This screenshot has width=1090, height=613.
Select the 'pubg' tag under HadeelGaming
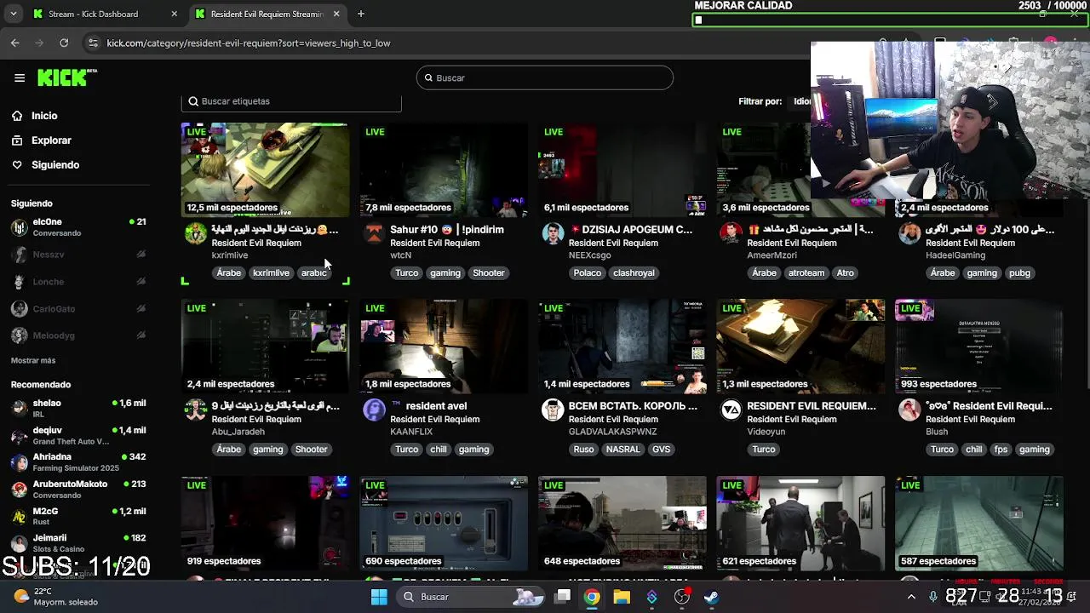tap(1019, 273)
